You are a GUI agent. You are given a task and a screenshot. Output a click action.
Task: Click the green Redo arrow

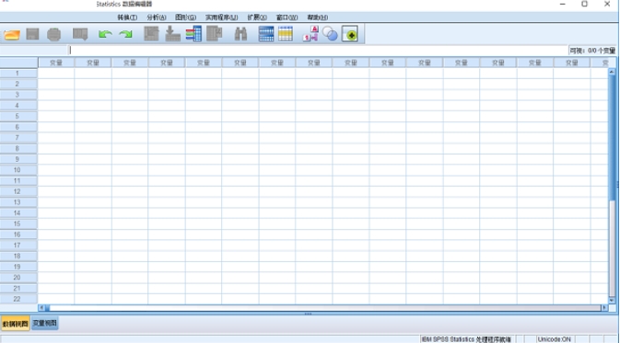[125, 34]
